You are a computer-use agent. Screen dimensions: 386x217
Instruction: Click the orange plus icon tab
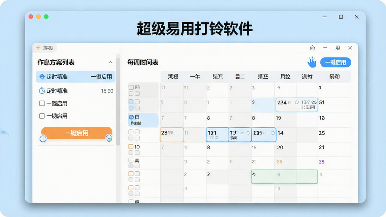tap(38, 48)
